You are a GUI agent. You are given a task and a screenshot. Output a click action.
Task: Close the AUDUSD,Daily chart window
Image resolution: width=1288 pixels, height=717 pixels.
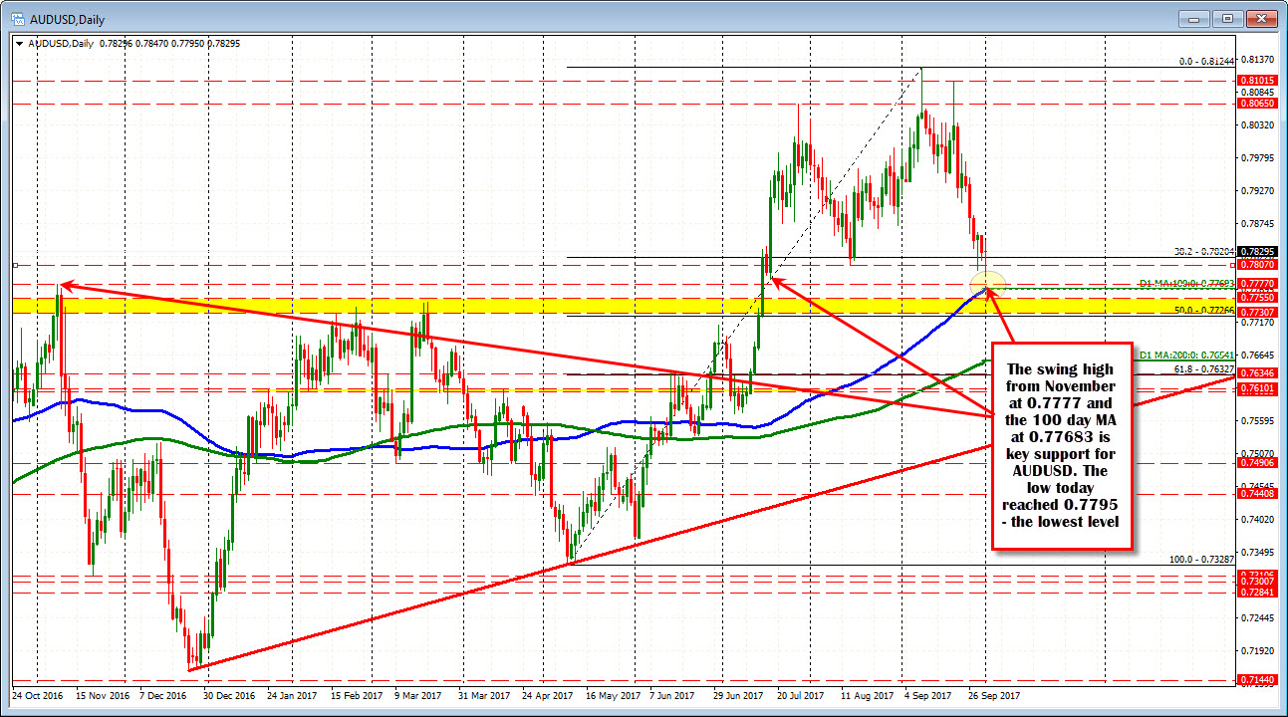click(x=1261, y=18)
